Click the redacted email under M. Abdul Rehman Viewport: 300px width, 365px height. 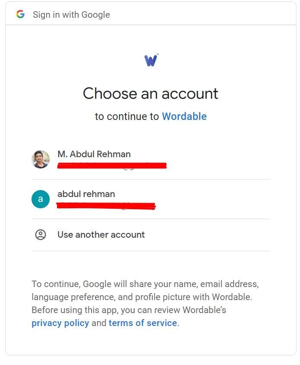(112, 165)
